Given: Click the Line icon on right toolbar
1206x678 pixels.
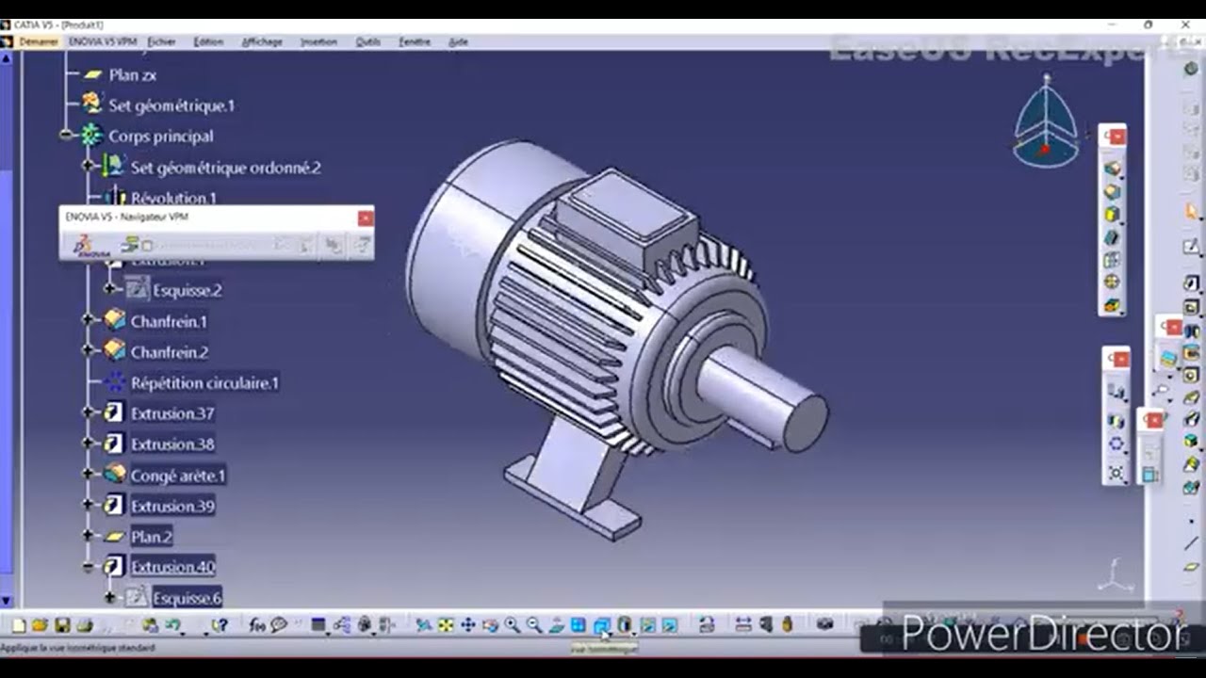Looking at the screenshot, I should click(1191, 542).
